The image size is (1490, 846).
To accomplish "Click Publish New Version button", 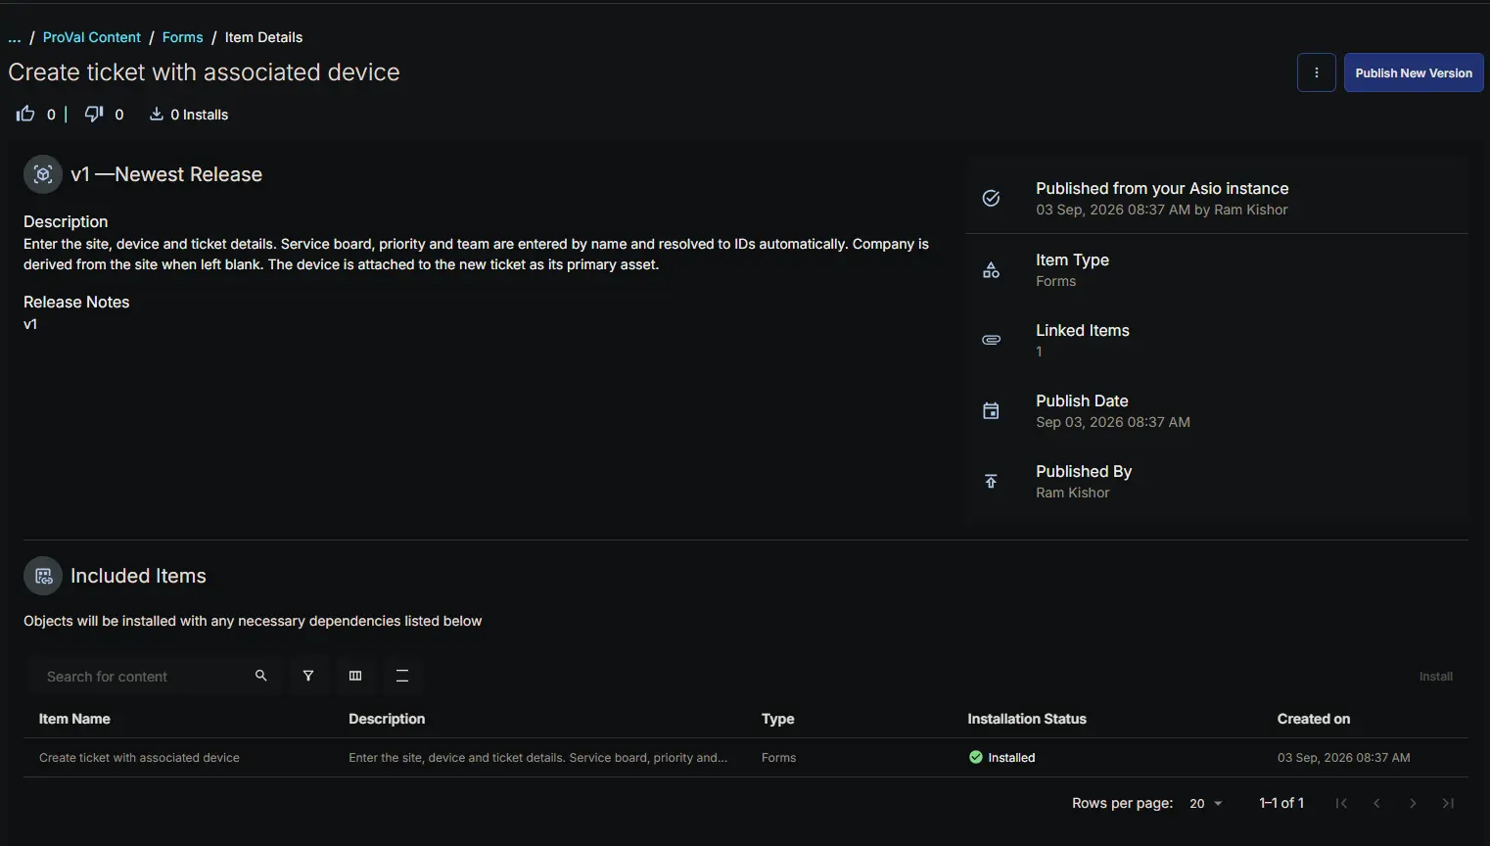I will click(x=1414, y=72).
